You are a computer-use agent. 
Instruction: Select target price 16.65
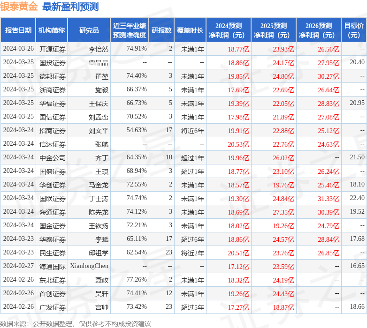(x=357, y=266)
